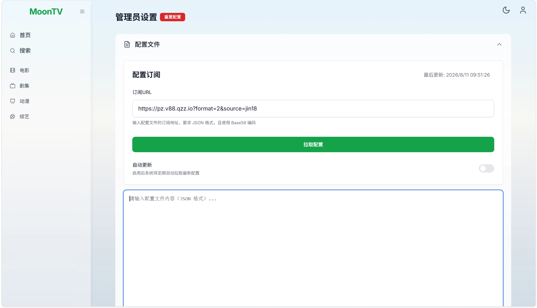Click the 配置文件 section title

(x=147, y=44)
